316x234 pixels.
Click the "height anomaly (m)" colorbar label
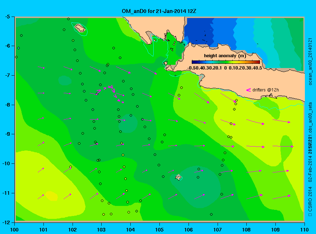(225, 56)
